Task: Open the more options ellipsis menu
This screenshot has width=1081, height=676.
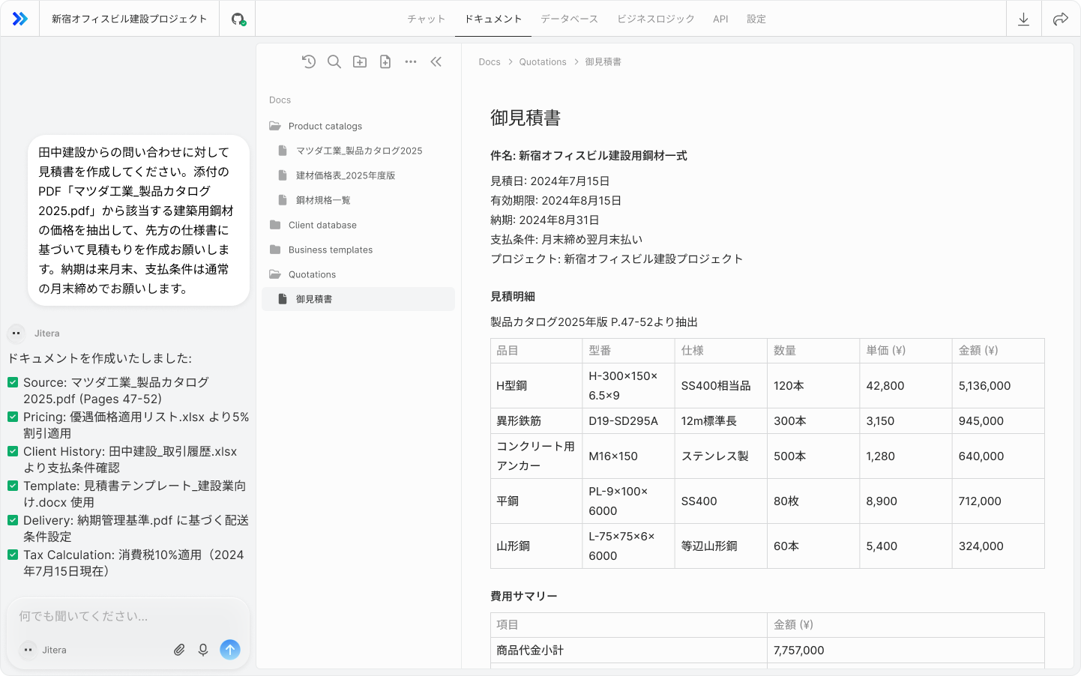Action: 411,61
